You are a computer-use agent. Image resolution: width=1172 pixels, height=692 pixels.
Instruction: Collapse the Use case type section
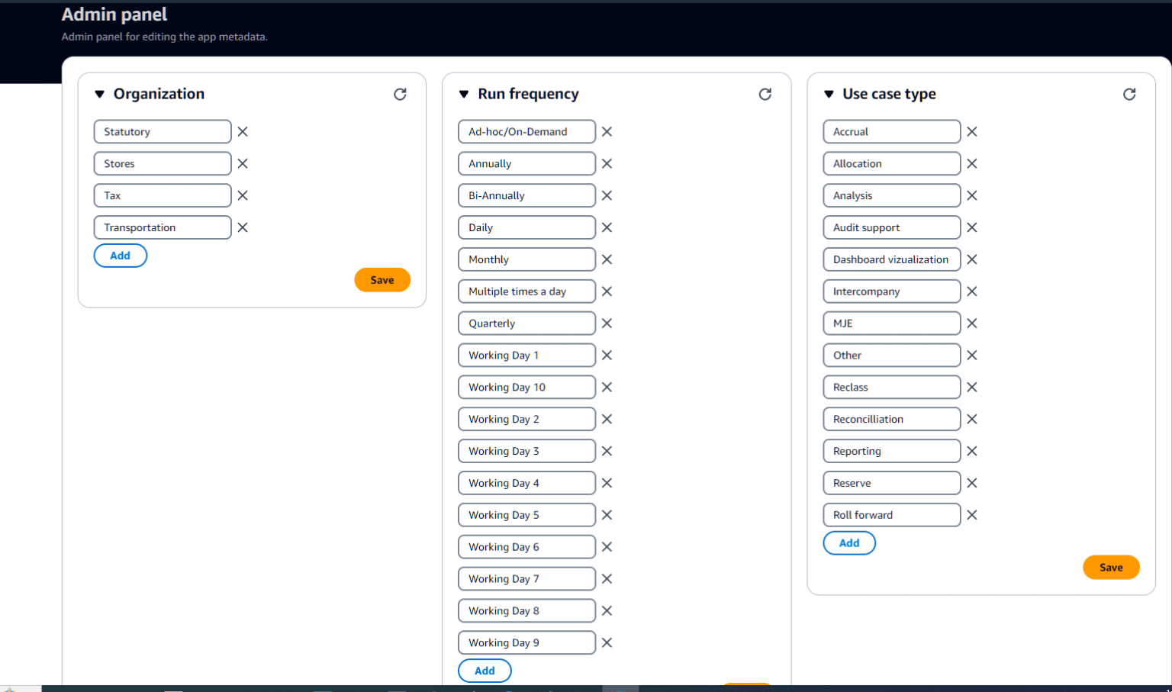point(829,94)
